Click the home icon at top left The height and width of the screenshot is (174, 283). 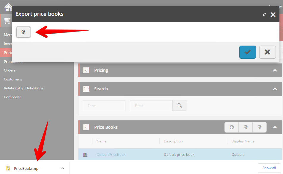8,7
